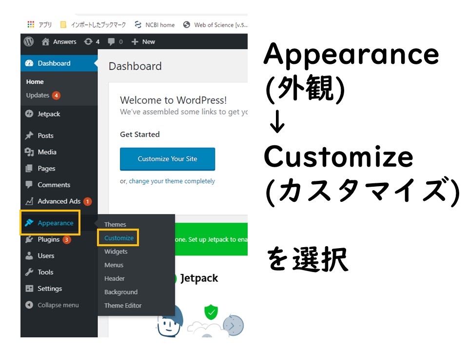Click the Web of Science bookmark text
This screenshot has width=468, height=351.
tap(221, 25)
